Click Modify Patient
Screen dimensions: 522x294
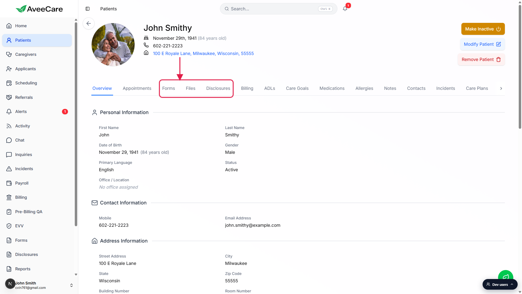482,44
